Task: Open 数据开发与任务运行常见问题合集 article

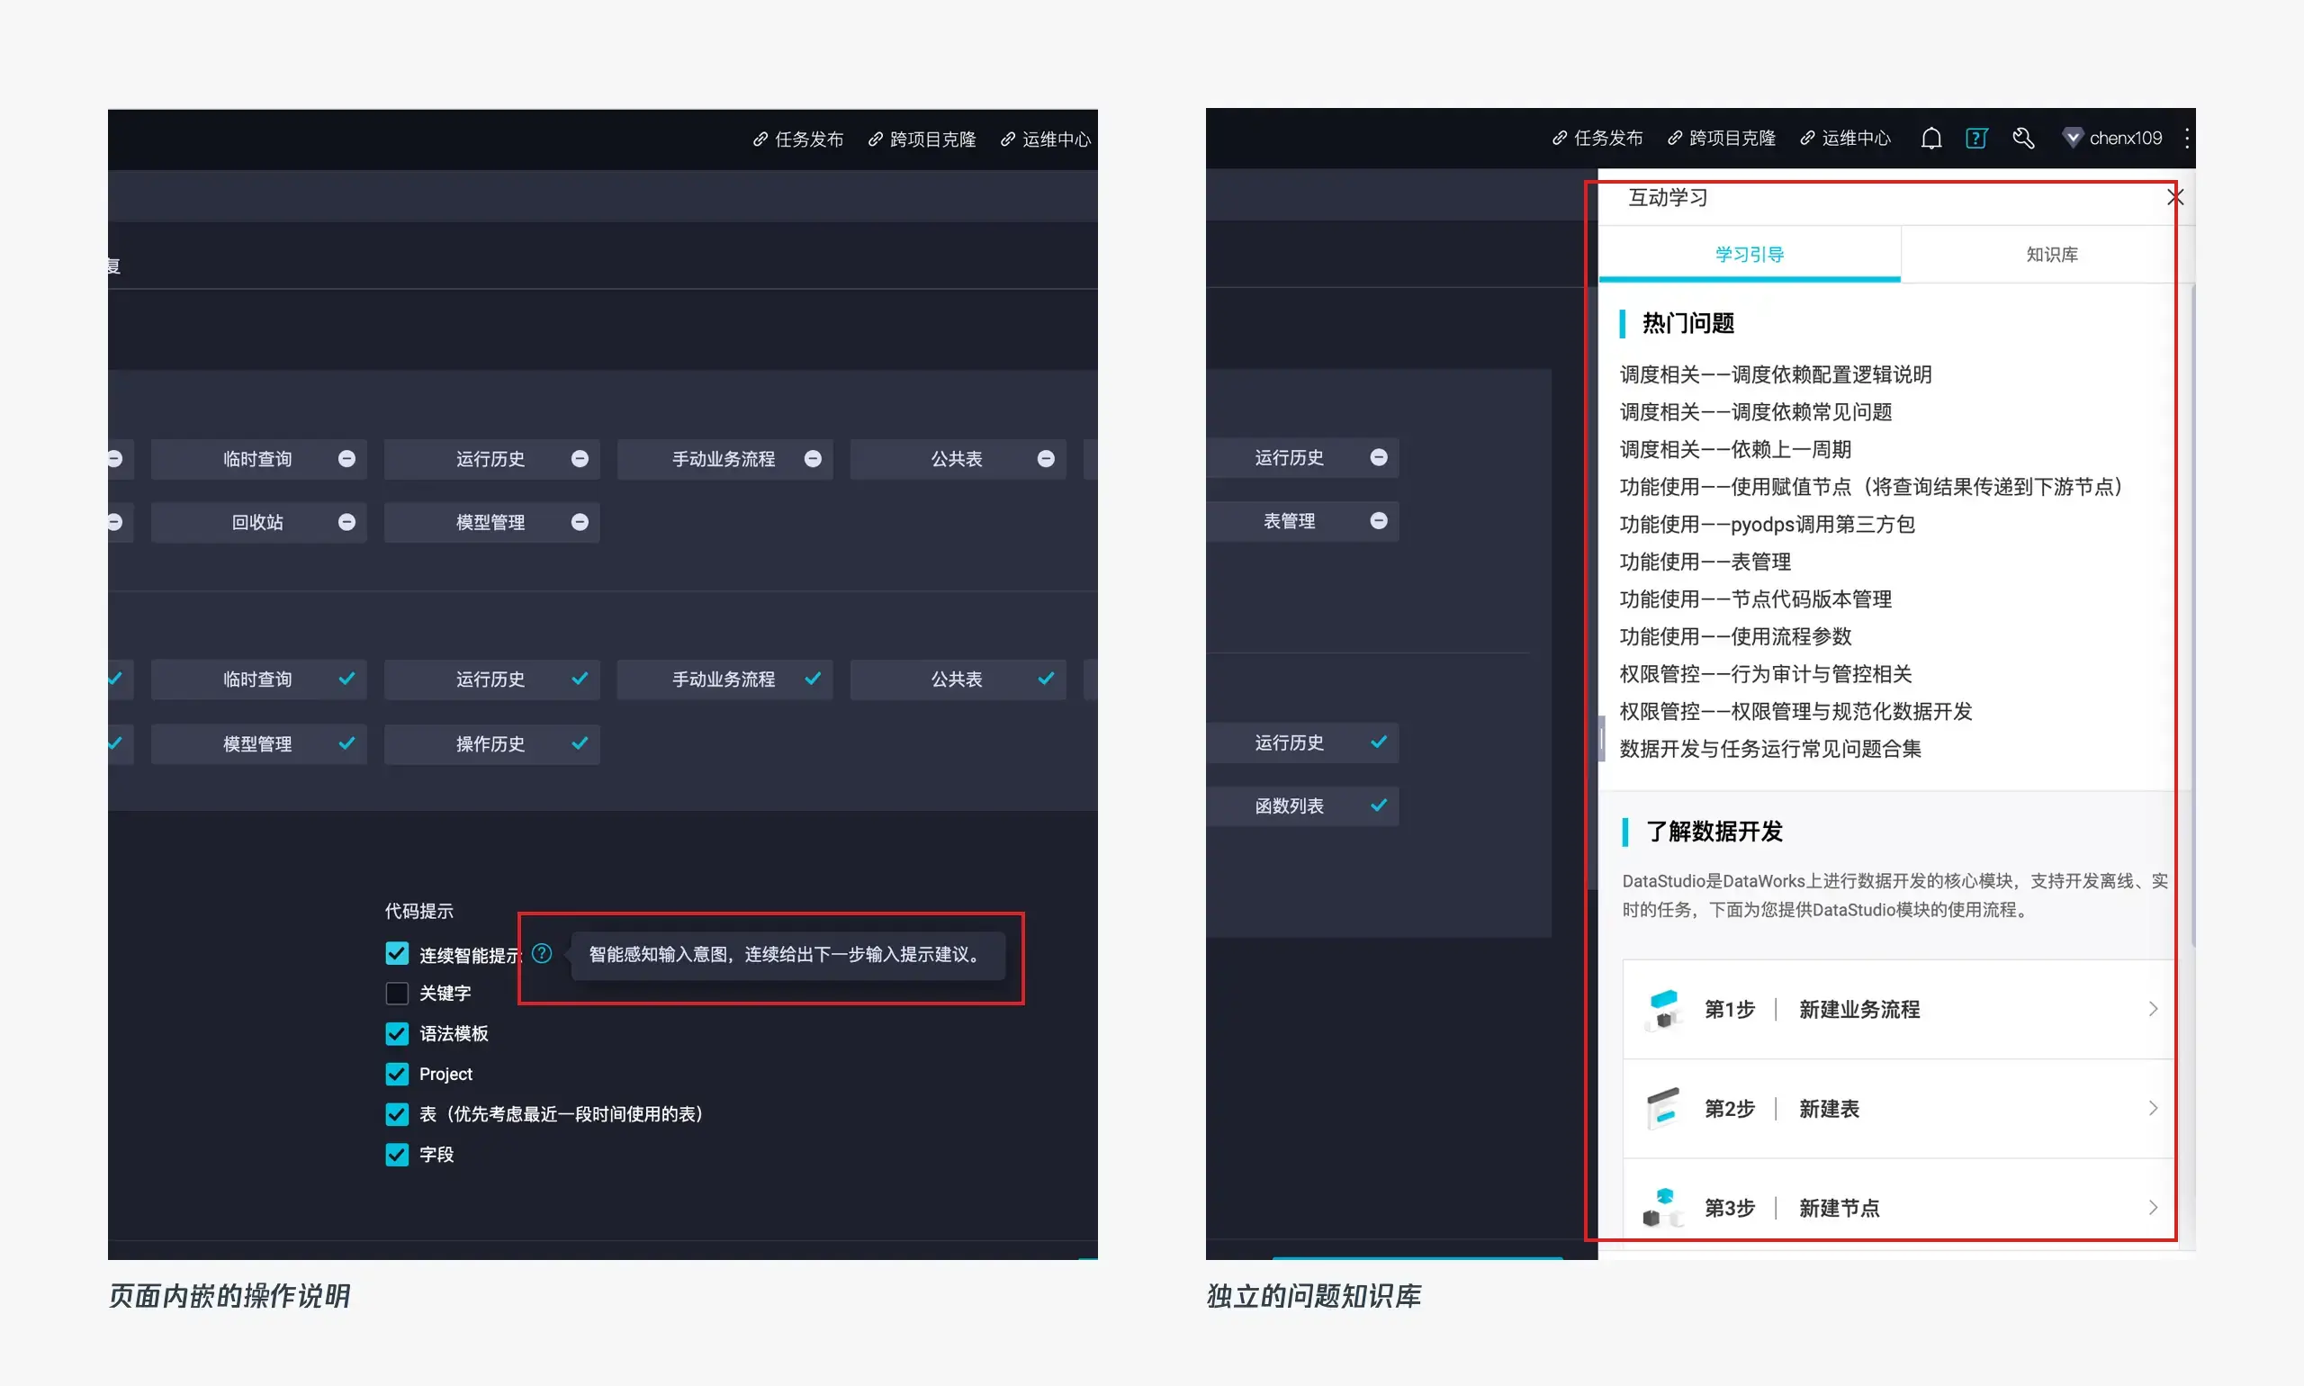Action: click(x=1769, y=748)
